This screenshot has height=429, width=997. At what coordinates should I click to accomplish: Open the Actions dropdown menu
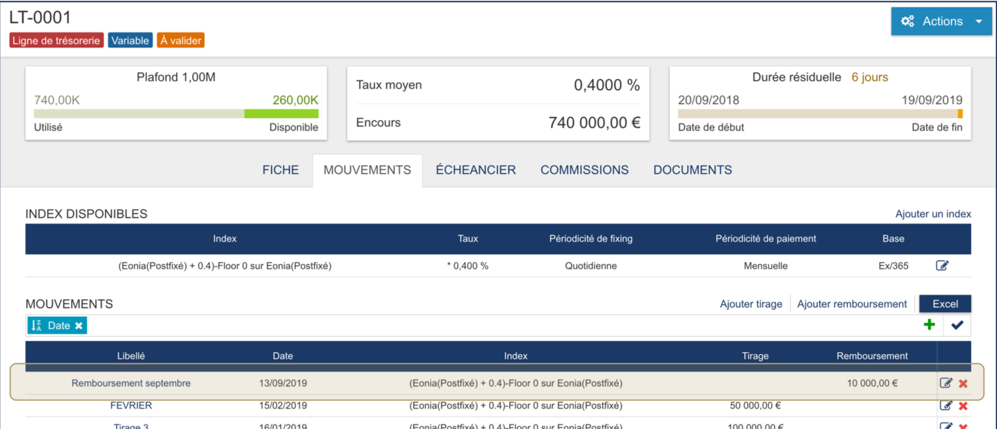[941, 21]
